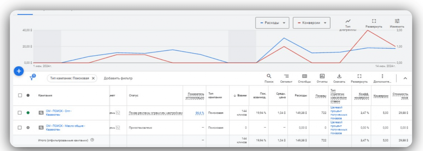
Task: Open the Расходы metric dropdown
Action: click(272, 23)
